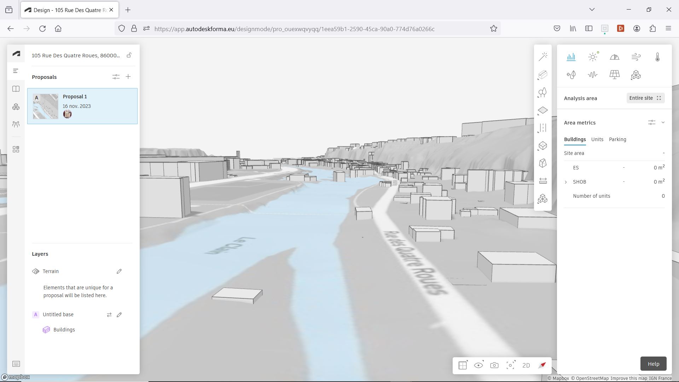Select the vegetation tree tool
The image size is (679, 382).
tap(542, 93)
